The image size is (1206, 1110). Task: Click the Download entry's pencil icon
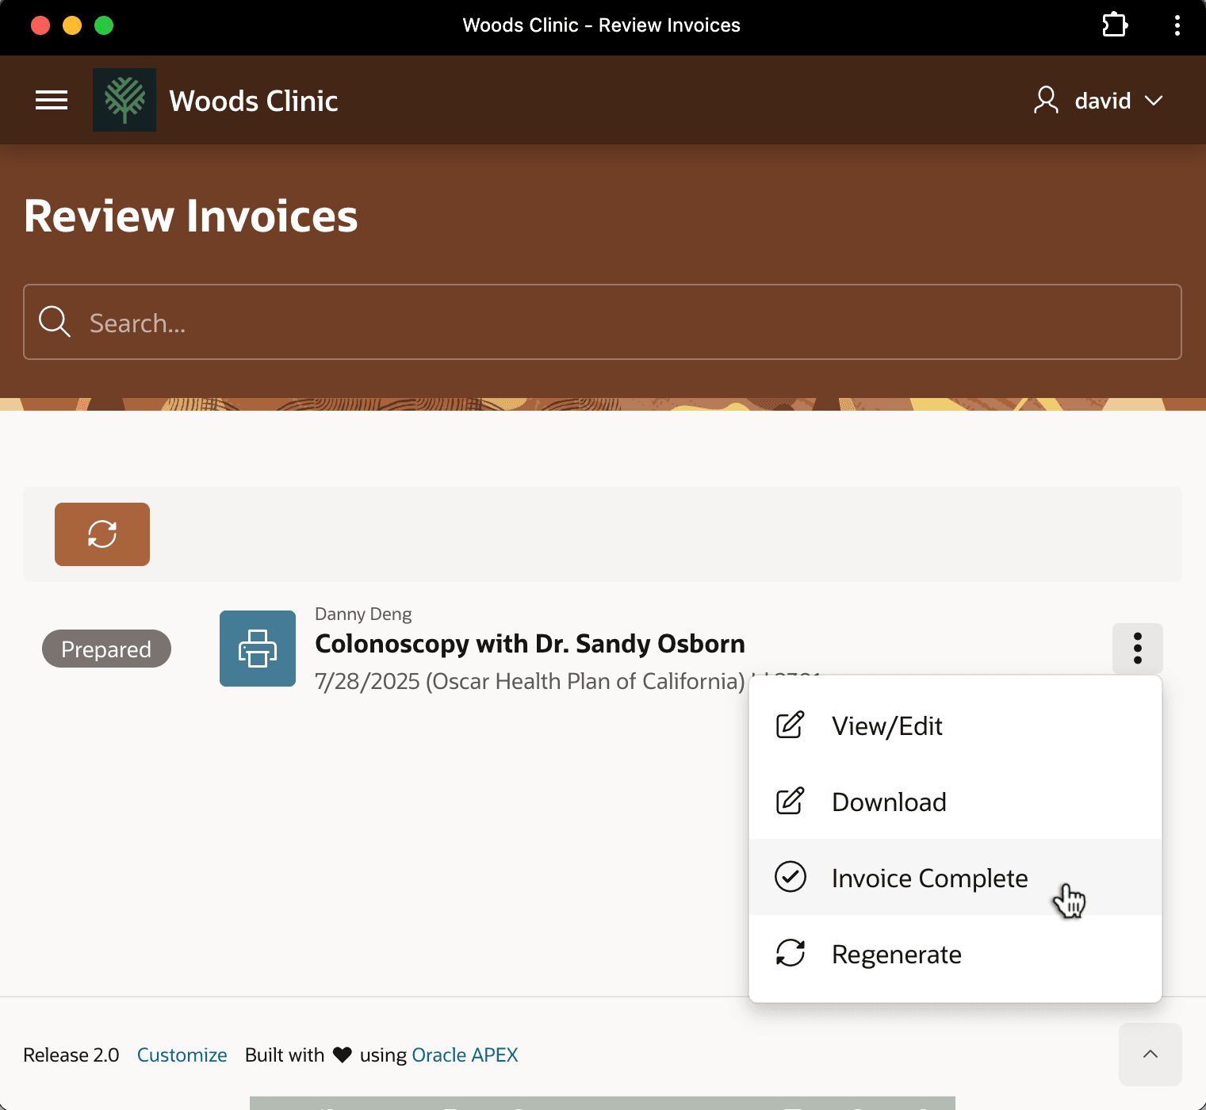pos(790,801)
